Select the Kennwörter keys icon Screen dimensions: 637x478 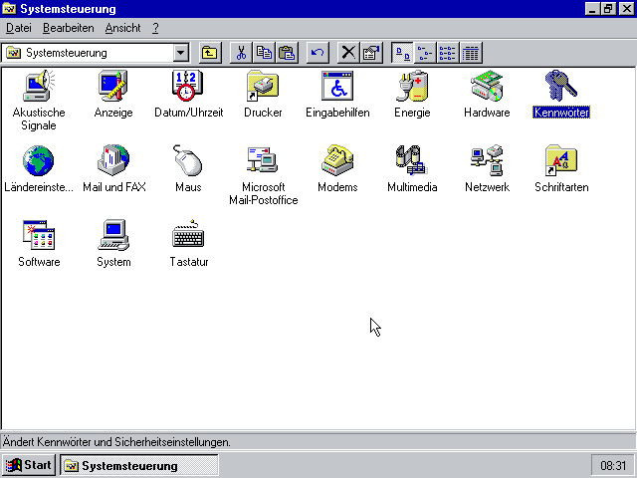tap(561, 87)
